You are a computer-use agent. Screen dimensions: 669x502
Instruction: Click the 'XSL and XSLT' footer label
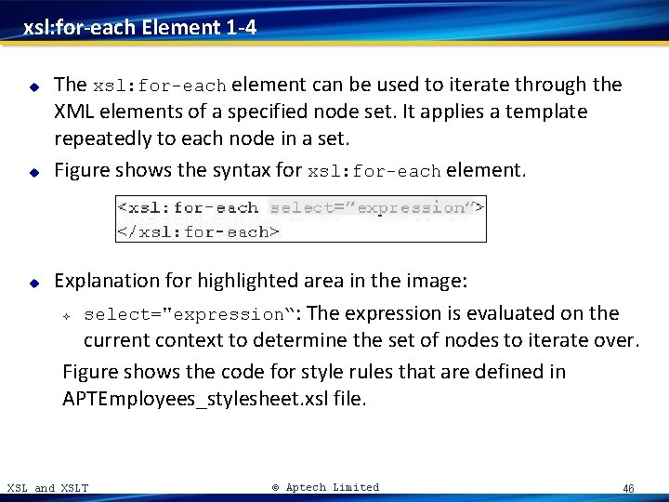[47, 488]
